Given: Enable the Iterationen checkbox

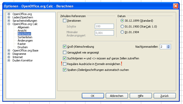Looking at the screenshot, I should (x=64, y=21).
